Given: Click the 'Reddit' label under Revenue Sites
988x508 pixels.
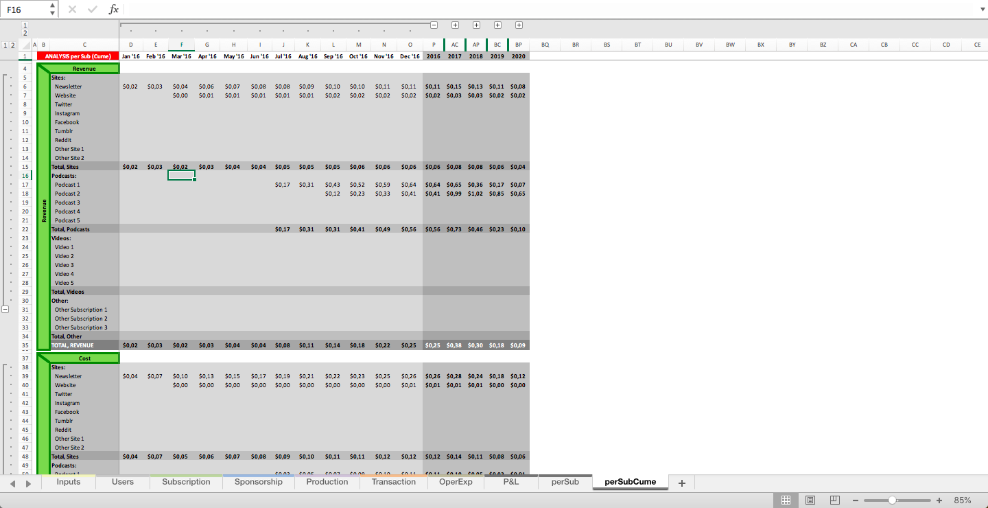Looking at the screenshot, I should [x=63, y=140].
